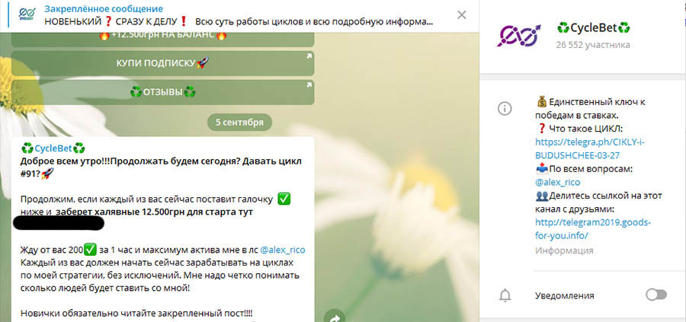The image size is (686, 322).
Task: Click the Закреплённое сообщение heading
Action: point(104,8)
